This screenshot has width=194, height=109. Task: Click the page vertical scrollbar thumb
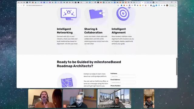coord(177,66)
